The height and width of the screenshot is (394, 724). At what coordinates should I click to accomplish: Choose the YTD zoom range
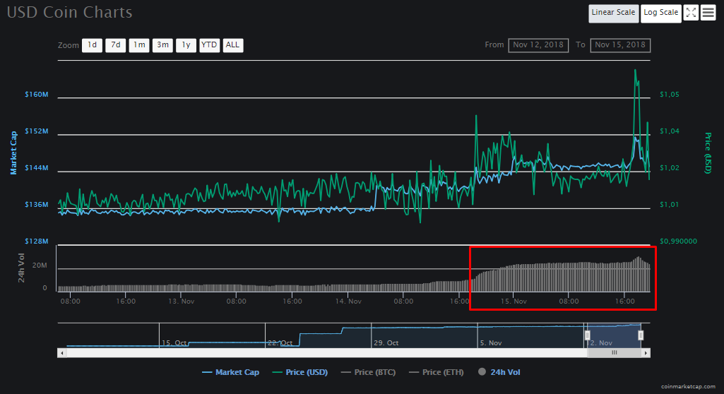[x=209, y=45]
